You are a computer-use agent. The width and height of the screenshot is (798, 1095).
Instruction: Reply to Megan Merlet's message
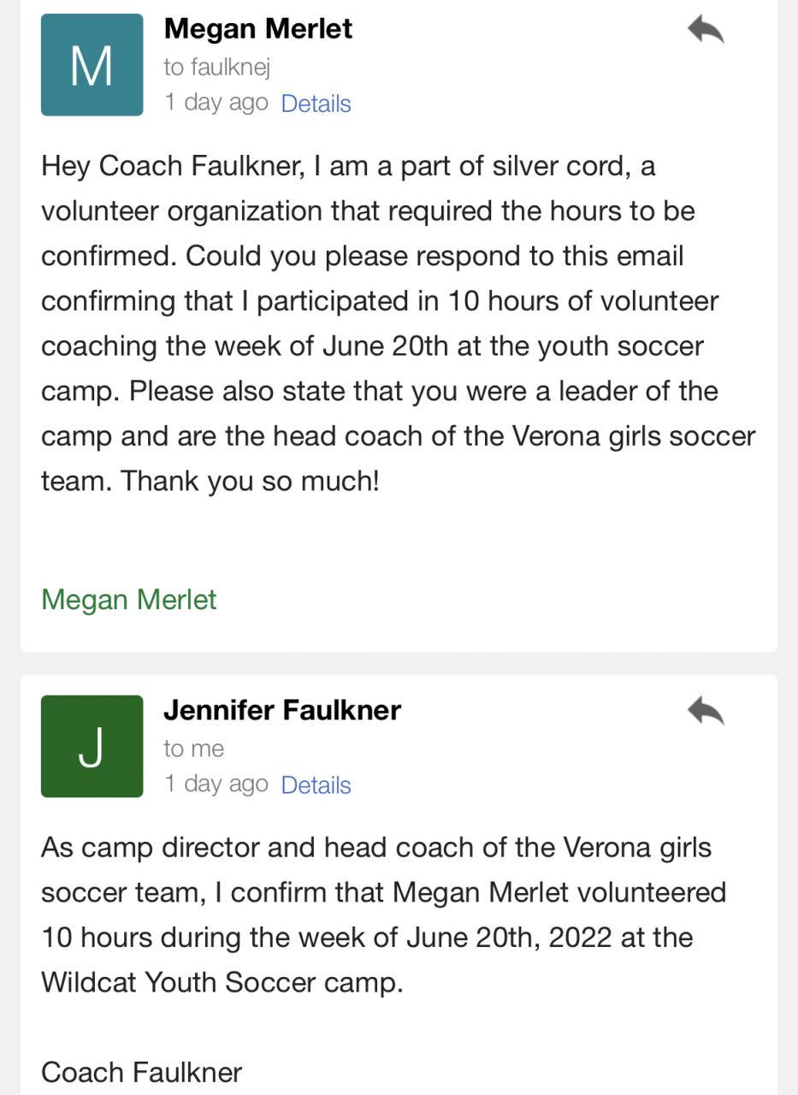pos(706,30)
